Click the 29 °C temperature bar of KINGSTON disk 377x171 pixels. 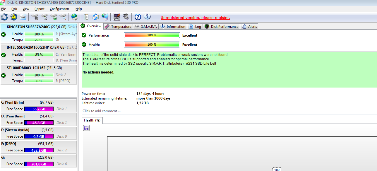(x=39, y=40)
